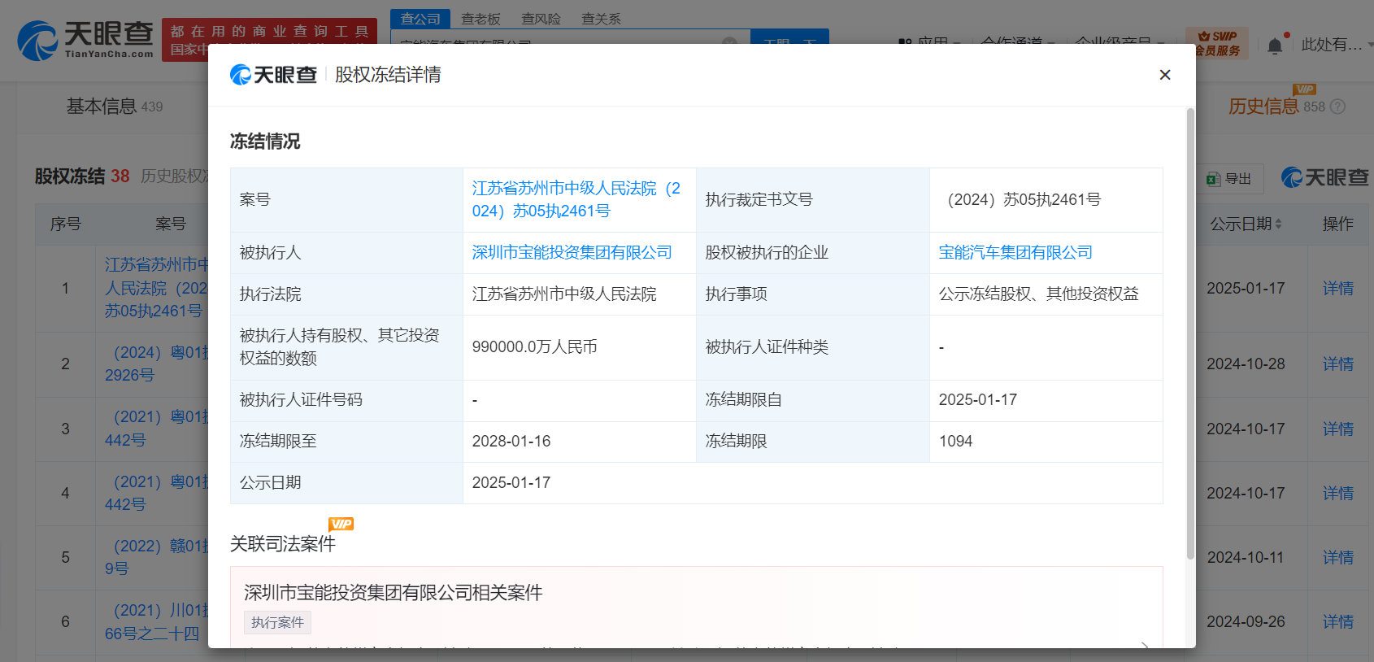Sort the table by 公示日期

click(1278, 224)
